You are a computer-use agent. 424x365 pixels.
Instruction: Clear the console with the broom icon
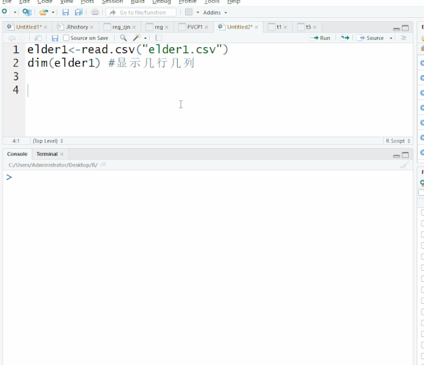(x=404, y=165)
